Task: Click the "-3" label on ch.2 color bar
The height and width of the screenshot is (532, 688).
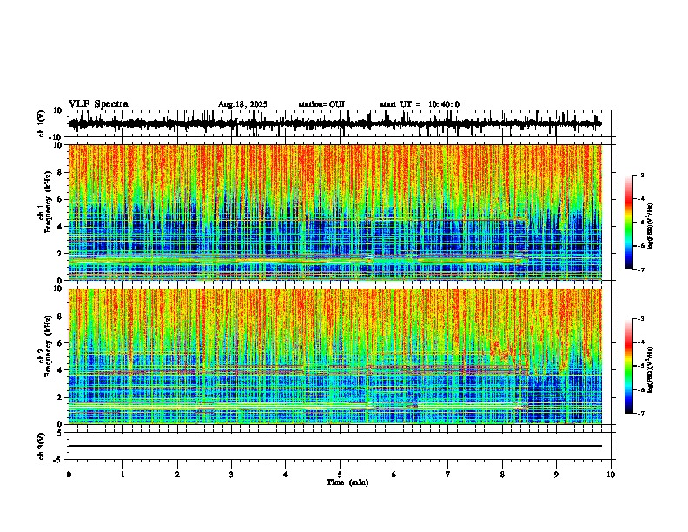Action: [x=640, y=319]
